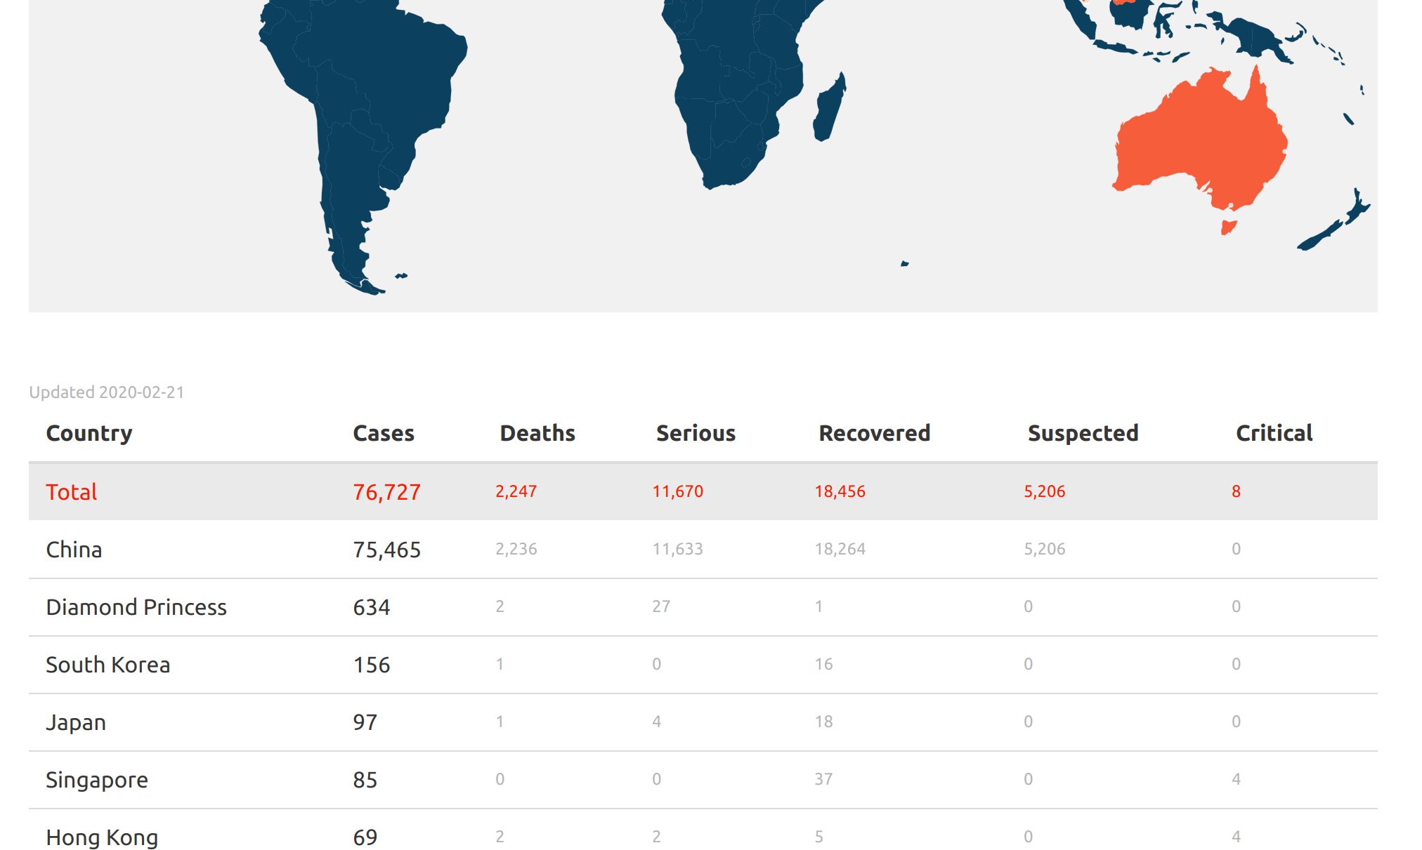This screenshot has width=1422, height=850.
Task: Click the Updated 2020-02-21 text
Action: tap(107, 392)
